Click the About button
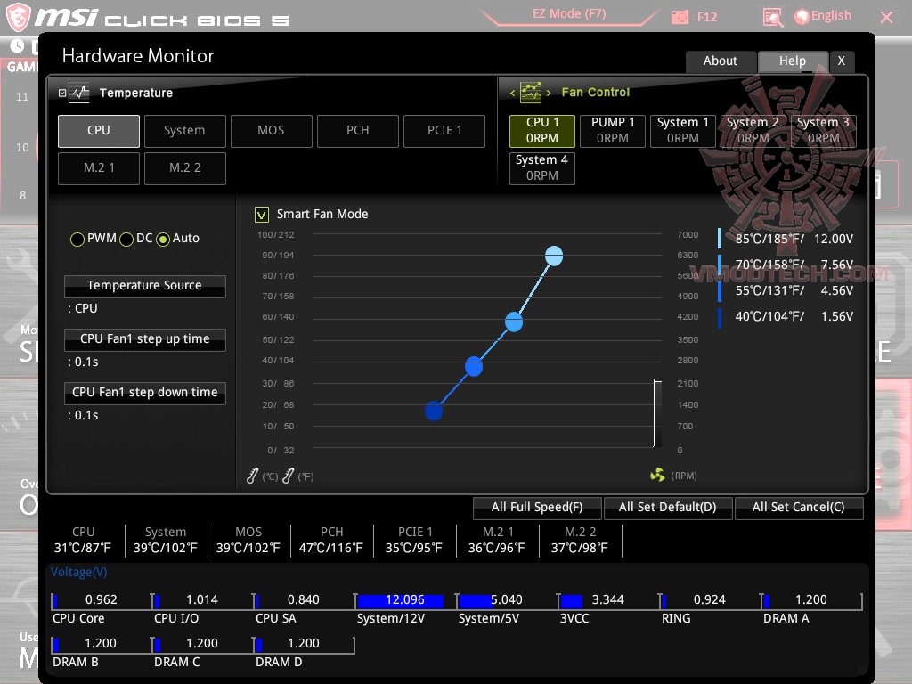Screen dimensions: 912x684 [721, 61]
